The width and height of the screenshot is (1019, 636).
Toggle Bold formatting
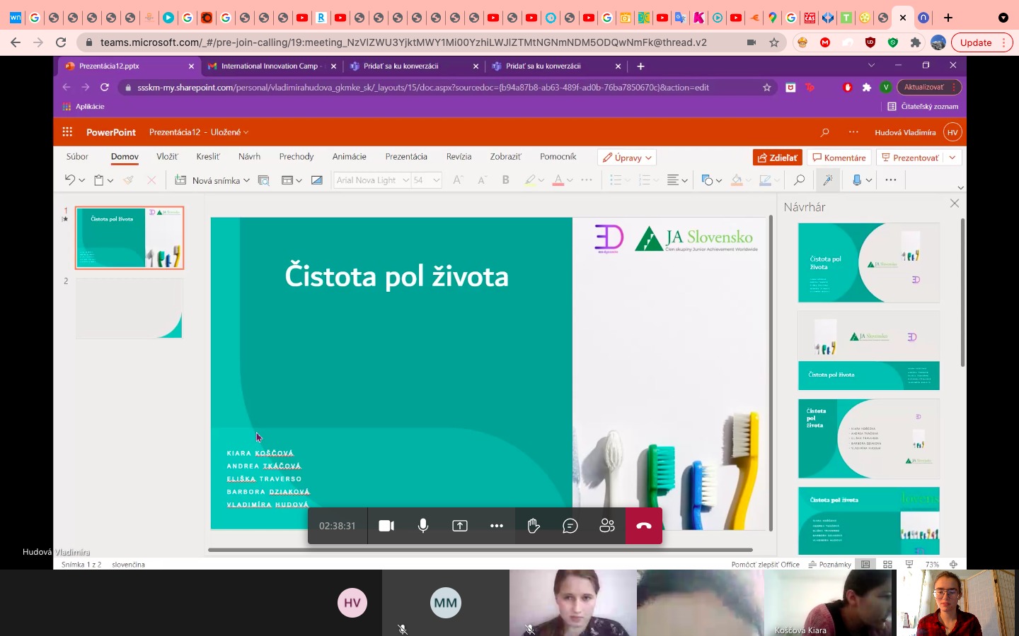(506, 180)
